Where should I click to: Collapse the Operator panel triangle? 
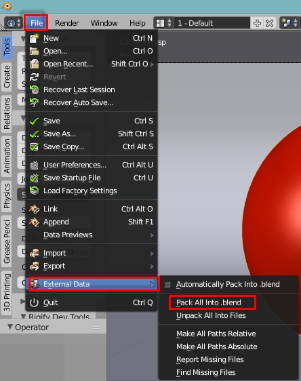tap(10, 327)
